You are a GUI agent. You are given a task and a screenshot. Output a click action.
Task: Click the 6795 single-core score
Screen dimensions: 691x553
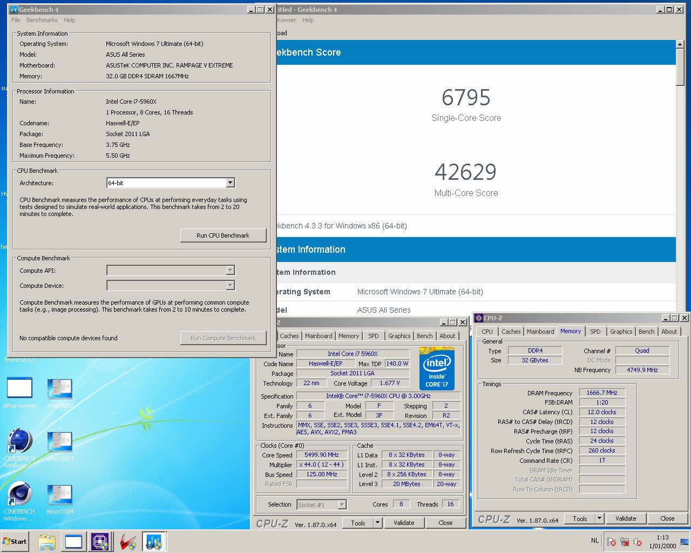coord(466,98)
